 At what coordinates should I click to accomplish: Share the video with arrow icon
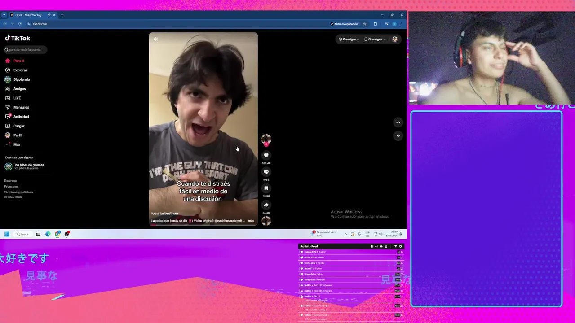266,205
